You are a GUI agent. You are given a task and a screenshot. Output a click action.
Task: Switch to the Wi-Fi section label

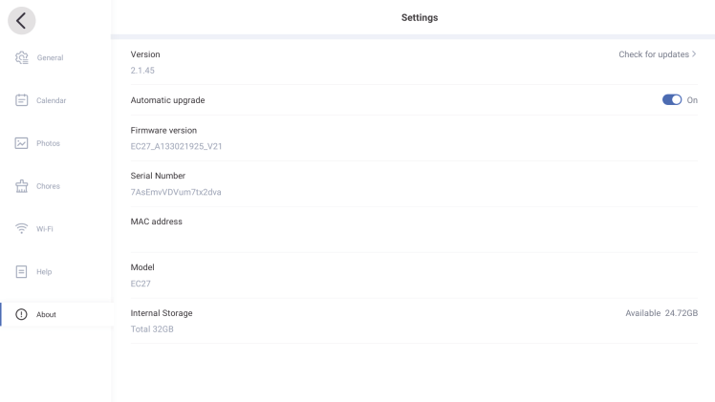tap(46, 229)
